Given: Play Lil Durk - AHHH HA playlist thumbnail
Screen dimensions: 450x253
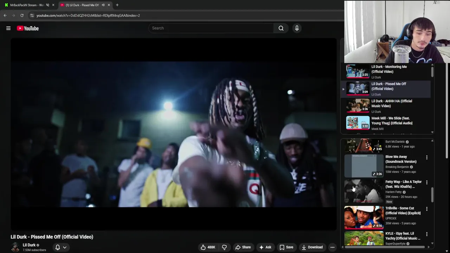Looking at the screenshot, I should click(358, 105).
